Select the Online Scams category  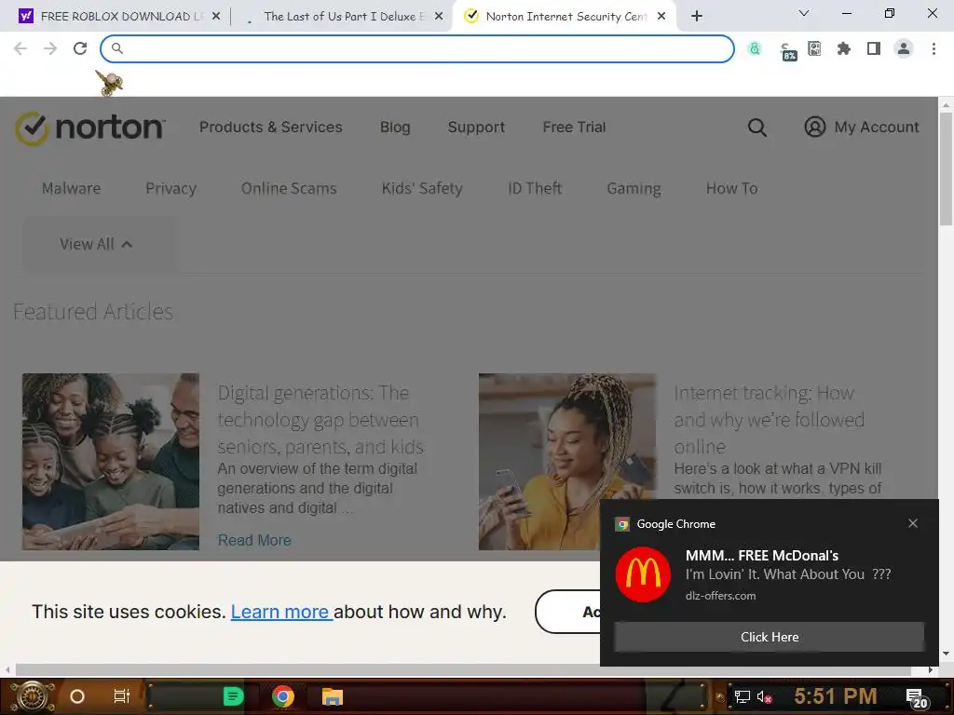(289, 188)
